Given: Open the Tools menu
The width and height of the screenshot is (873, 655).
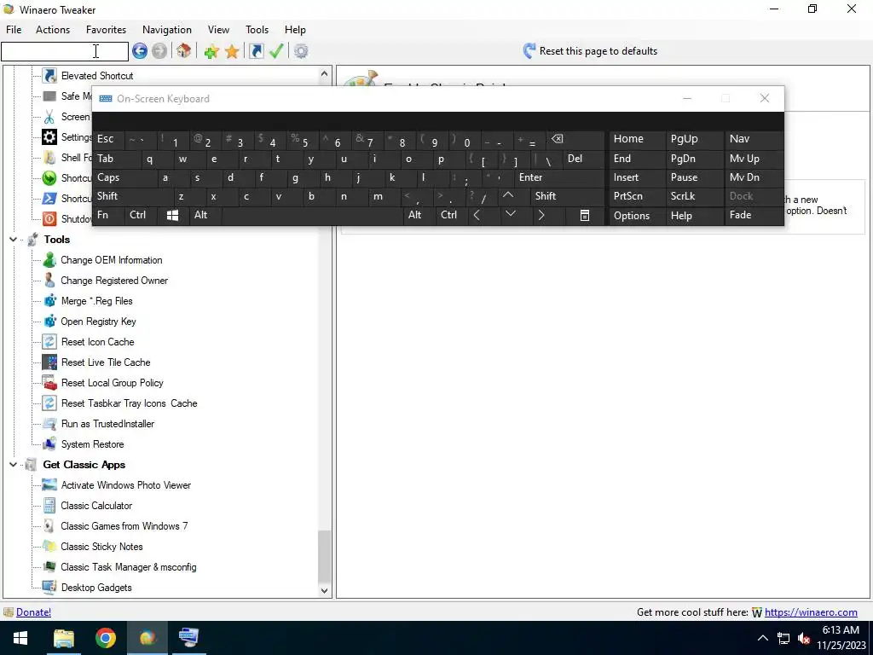Looking at the screenshot, I should 257,30.
